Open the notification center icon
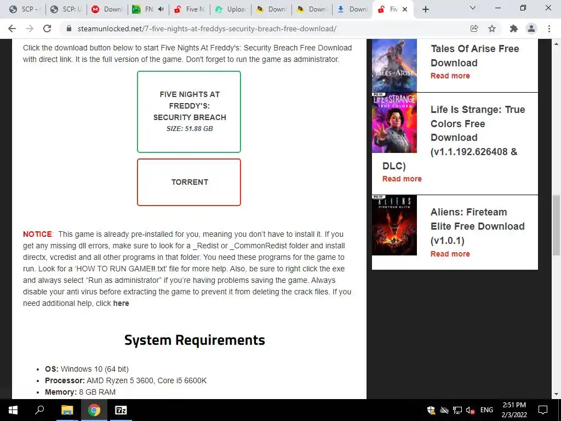561x421 pixels. tap(543, 410)
